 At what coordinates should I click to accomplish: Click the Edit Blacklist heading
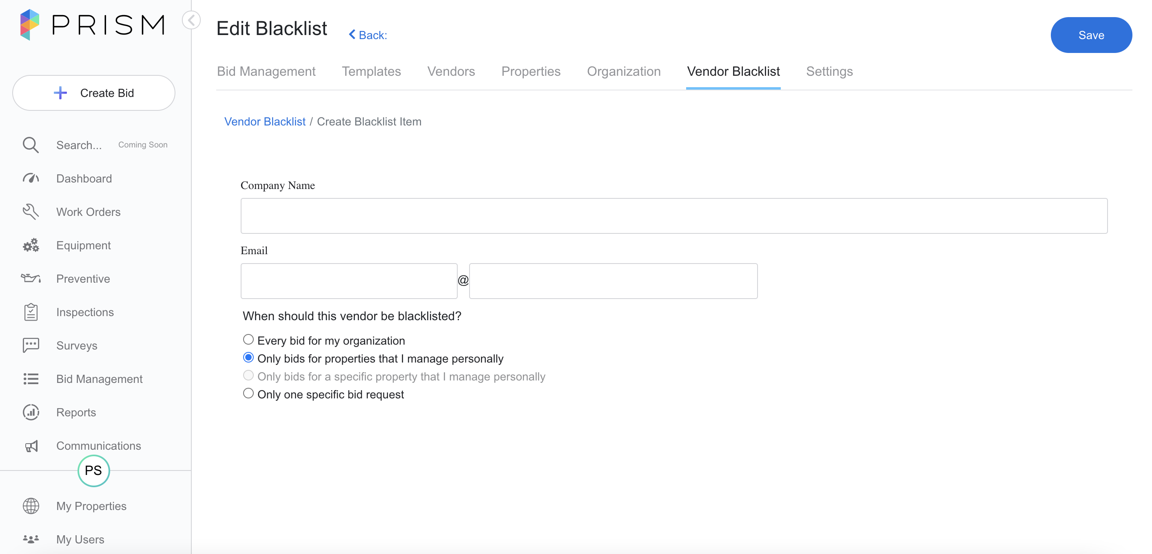coord(272,28)
